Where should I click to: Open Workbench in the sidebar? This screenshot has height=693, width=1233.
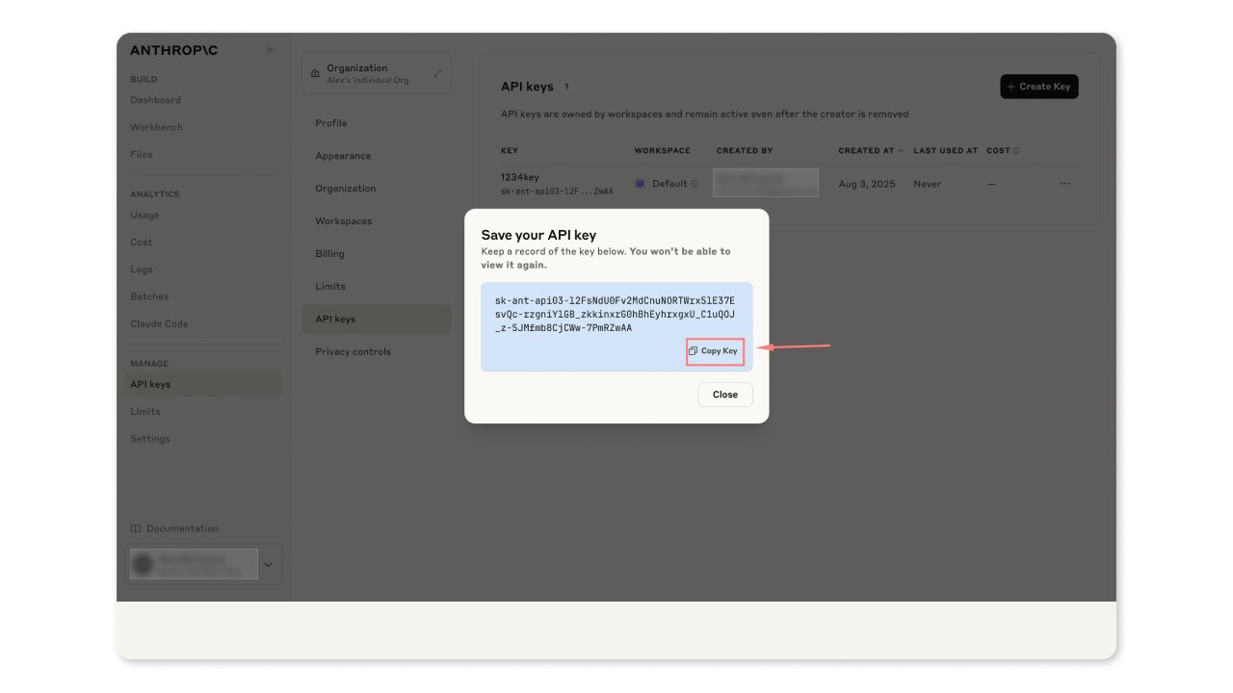tap(157, 127)
